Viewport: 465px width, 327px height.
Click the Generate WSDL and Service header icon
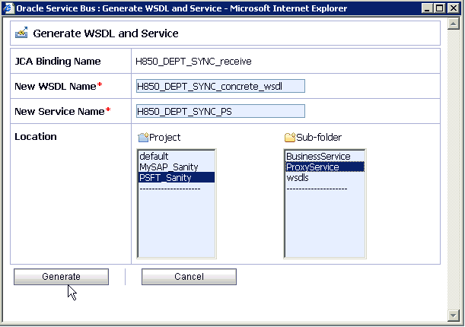21,33
